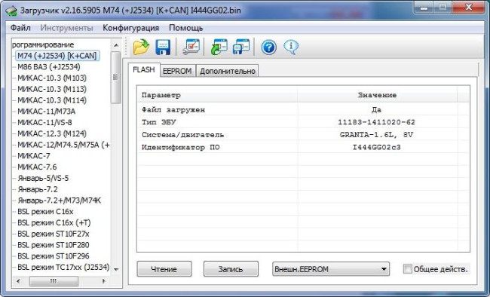Open the Помощь menu
Image resolution: width=490 pixels, height=297 pixels.
click(185, 28)
